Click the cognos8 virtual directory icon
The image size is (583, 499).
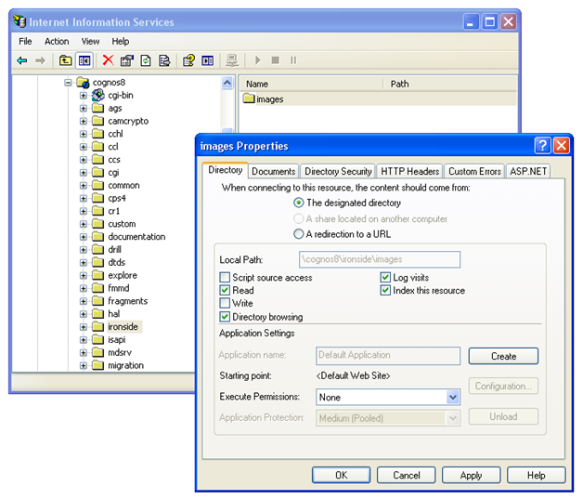84,82
